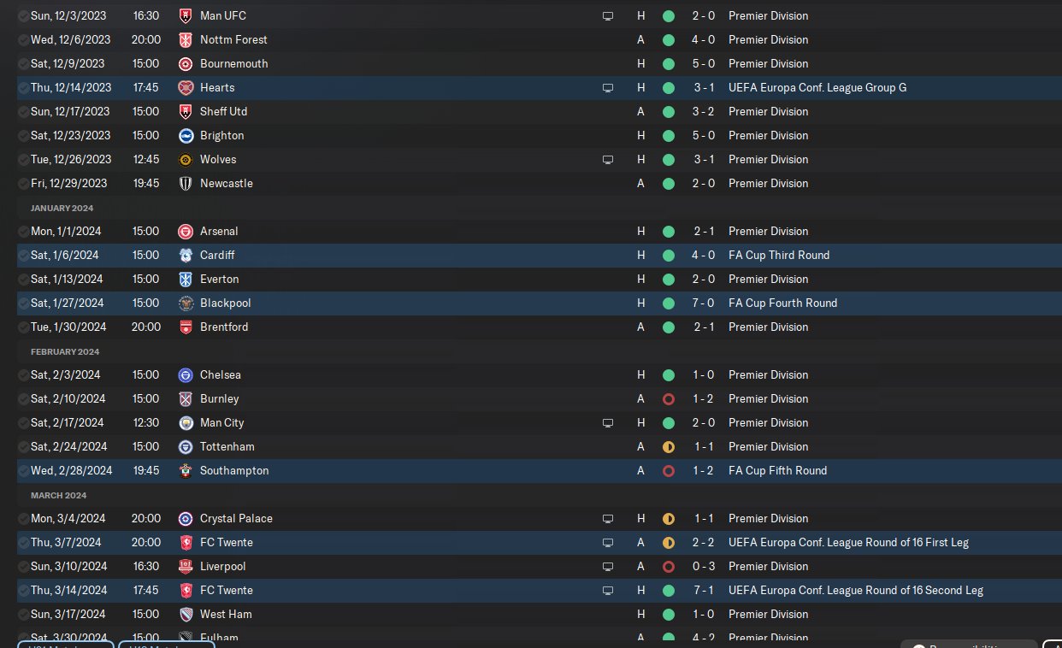
Task: Click the Southampton club crest
Action: pos(186,470)
